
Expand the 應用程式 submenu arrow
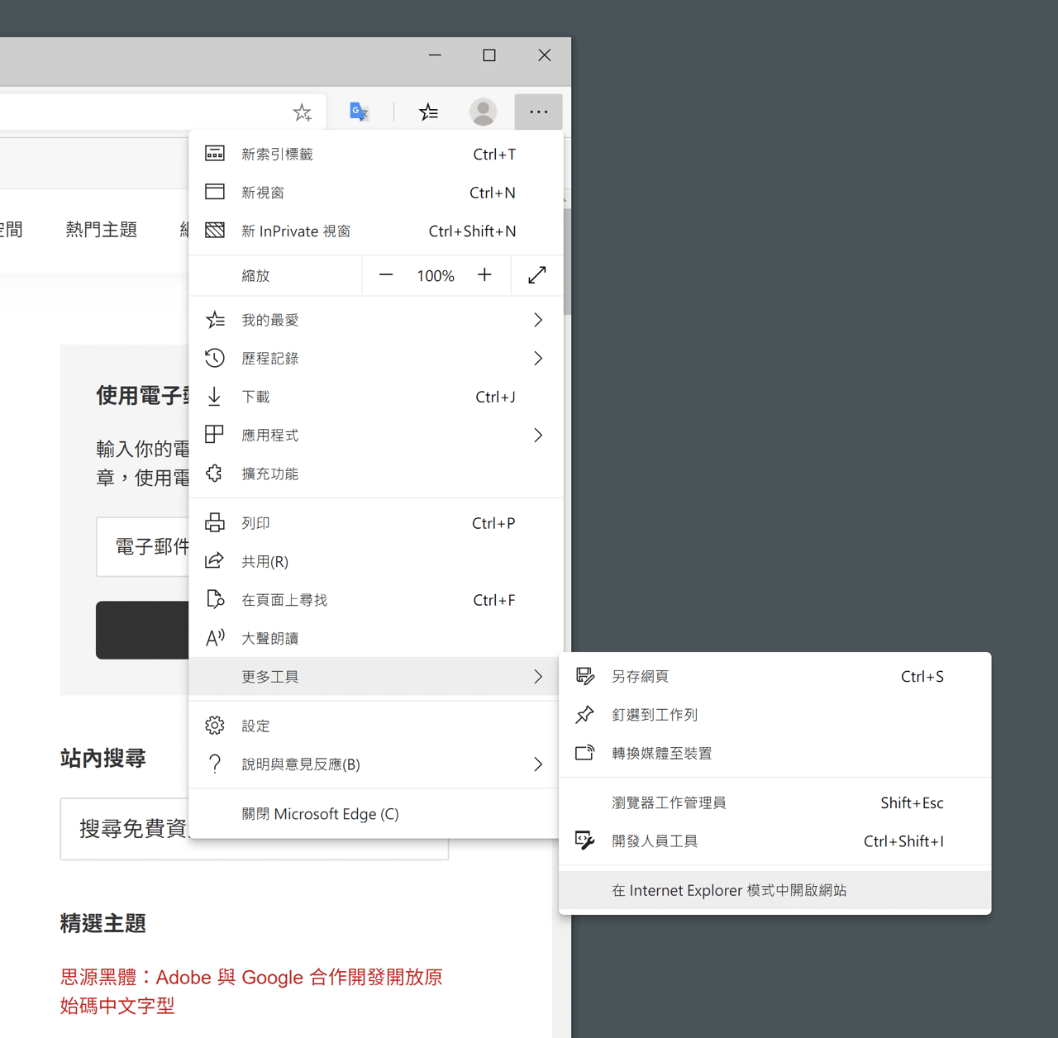[x=538, y=435]
